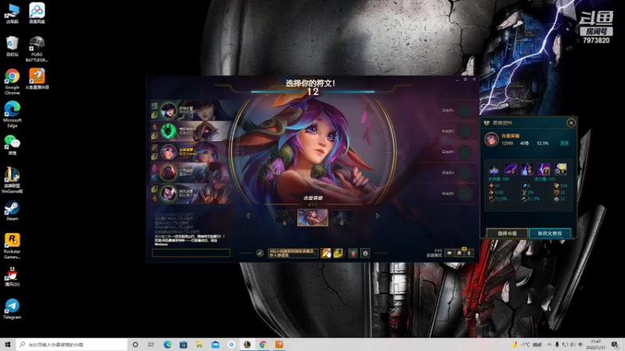The width and height of the screenshot is (625, 351).
Task: Show the next champion skin
Action: point(377,216)
